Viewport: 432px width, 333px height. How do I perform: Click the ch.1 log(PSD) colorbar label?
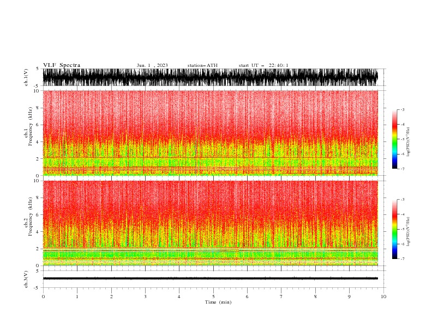pos(409,142)
